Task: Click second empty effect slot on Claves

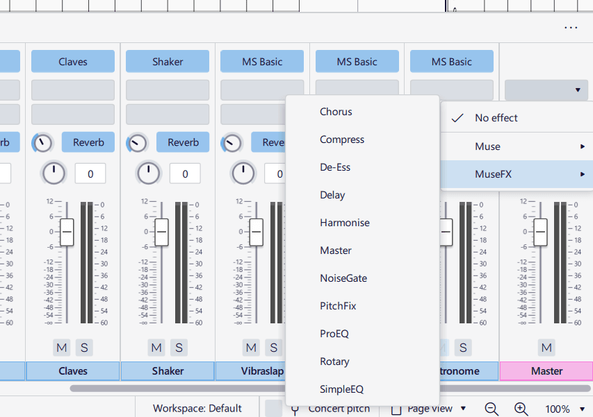Action: [x=73, y=114]
